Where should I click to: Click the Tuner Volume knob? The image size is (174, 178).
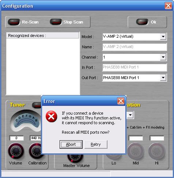point(16,151)
